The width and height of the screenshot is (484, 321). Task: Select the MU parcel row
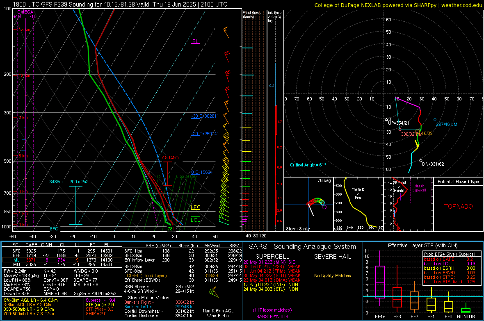(62, 264)
